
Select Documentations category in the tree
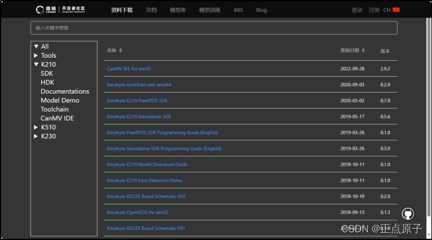tap(65, 91)
